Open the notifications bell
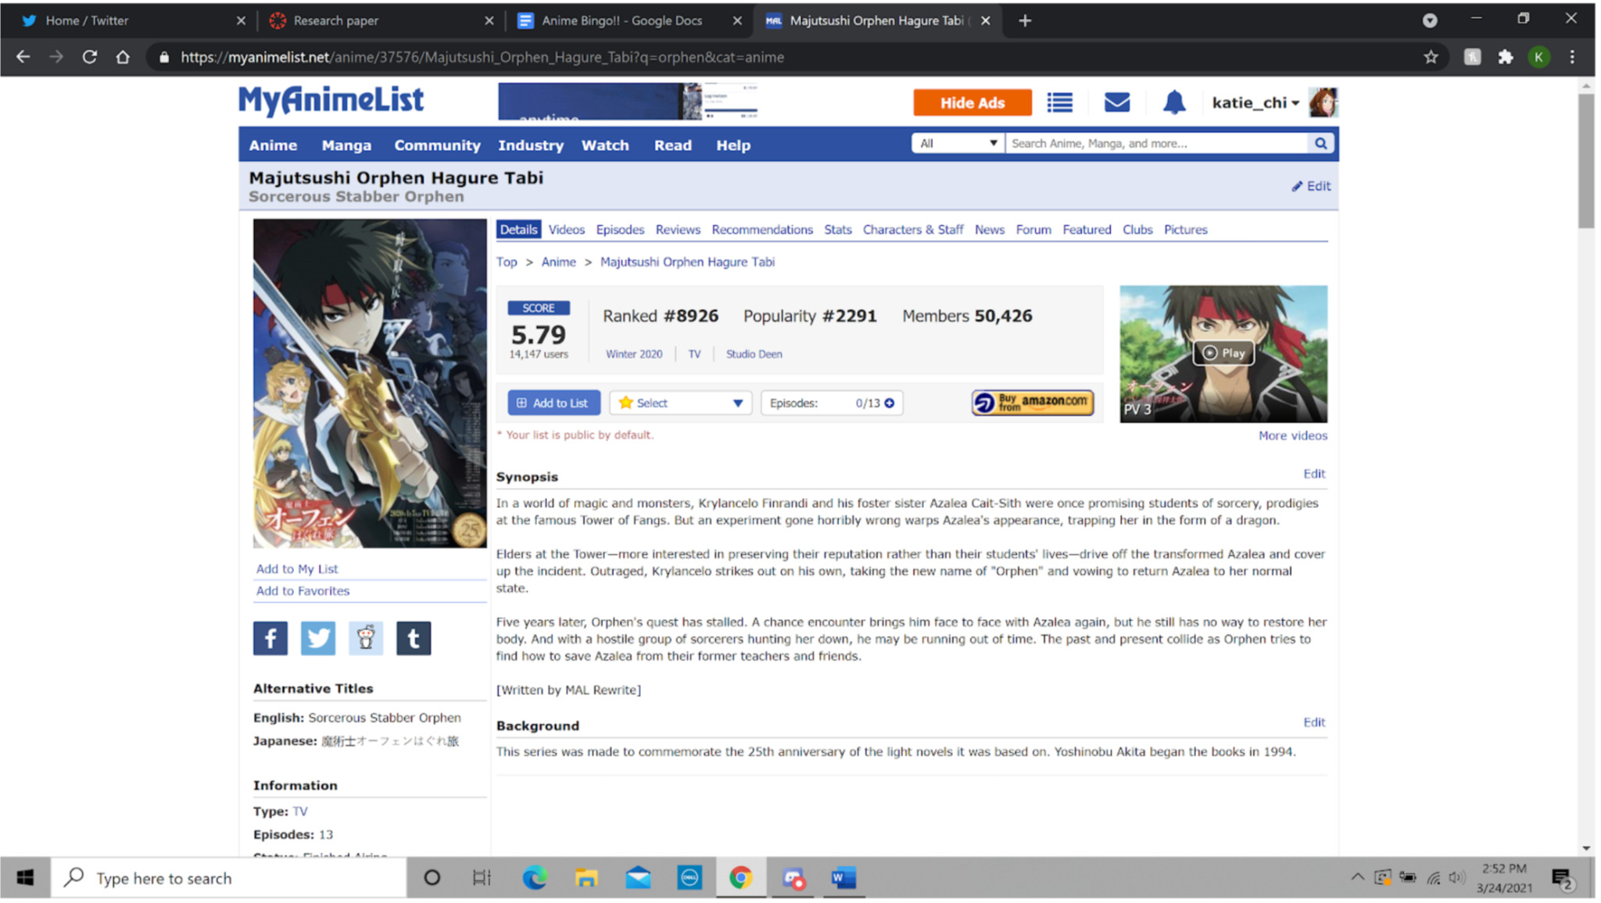The height and width of the screenshot is (903, 1601). (x=1173, y=102)
